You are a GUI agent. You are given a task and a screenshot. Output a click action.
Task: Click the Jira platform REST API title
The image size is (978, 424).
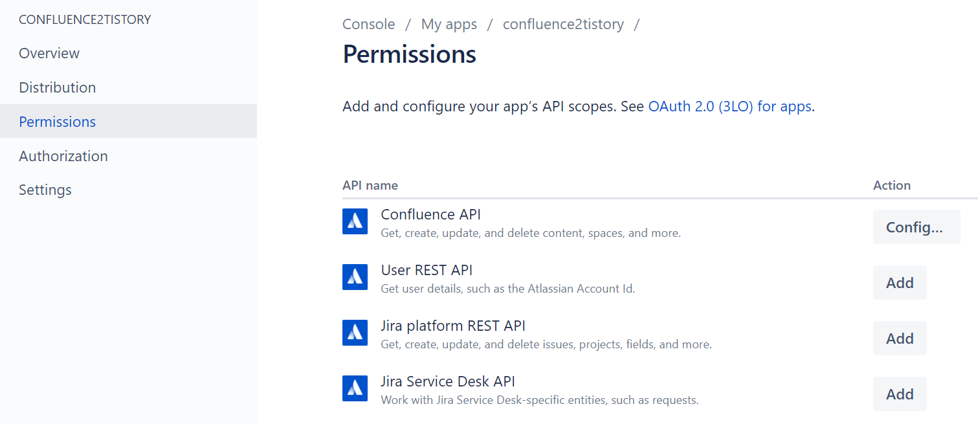(453, 326)
